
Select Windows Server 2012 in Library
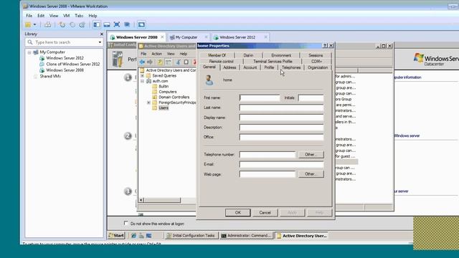click(65, 58)
